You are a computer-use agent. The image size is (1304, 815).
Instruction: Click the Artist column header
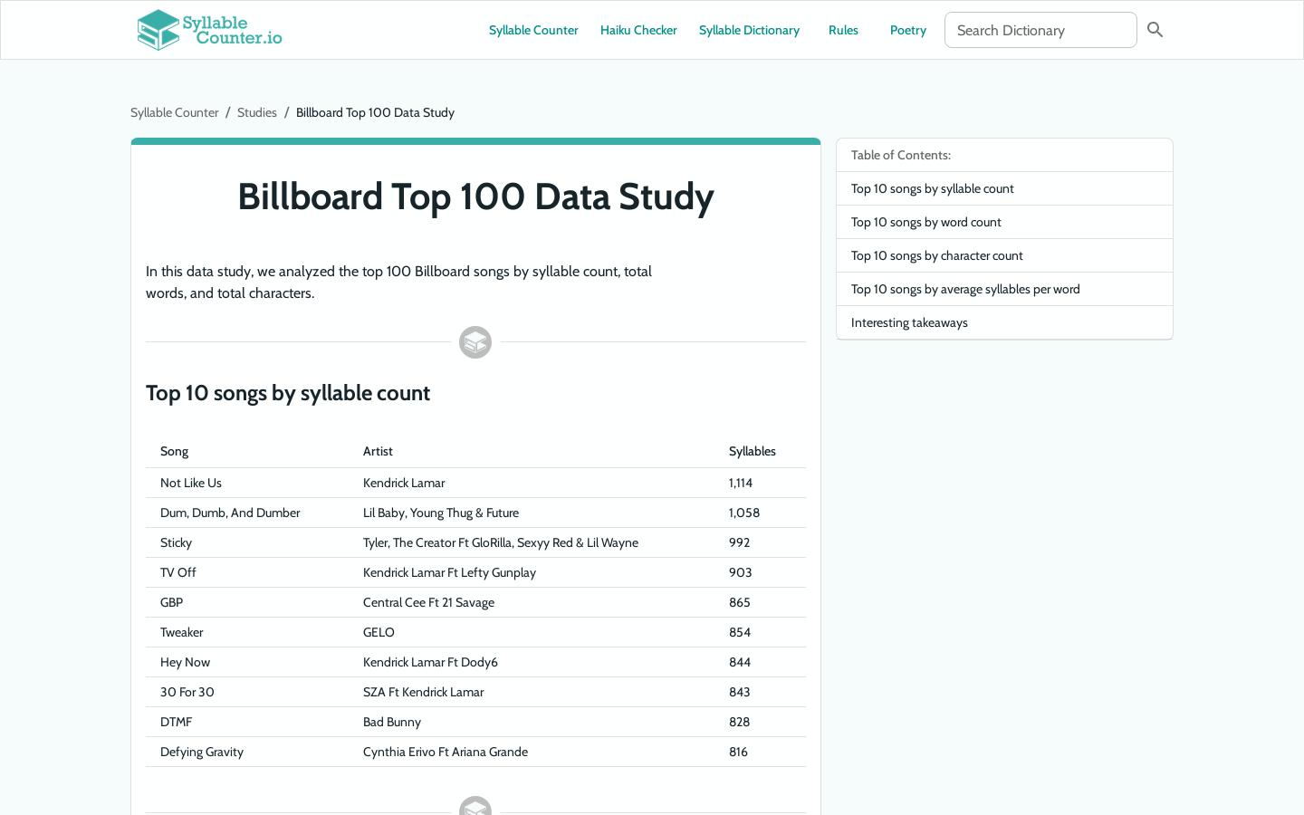tap(378, 451)
